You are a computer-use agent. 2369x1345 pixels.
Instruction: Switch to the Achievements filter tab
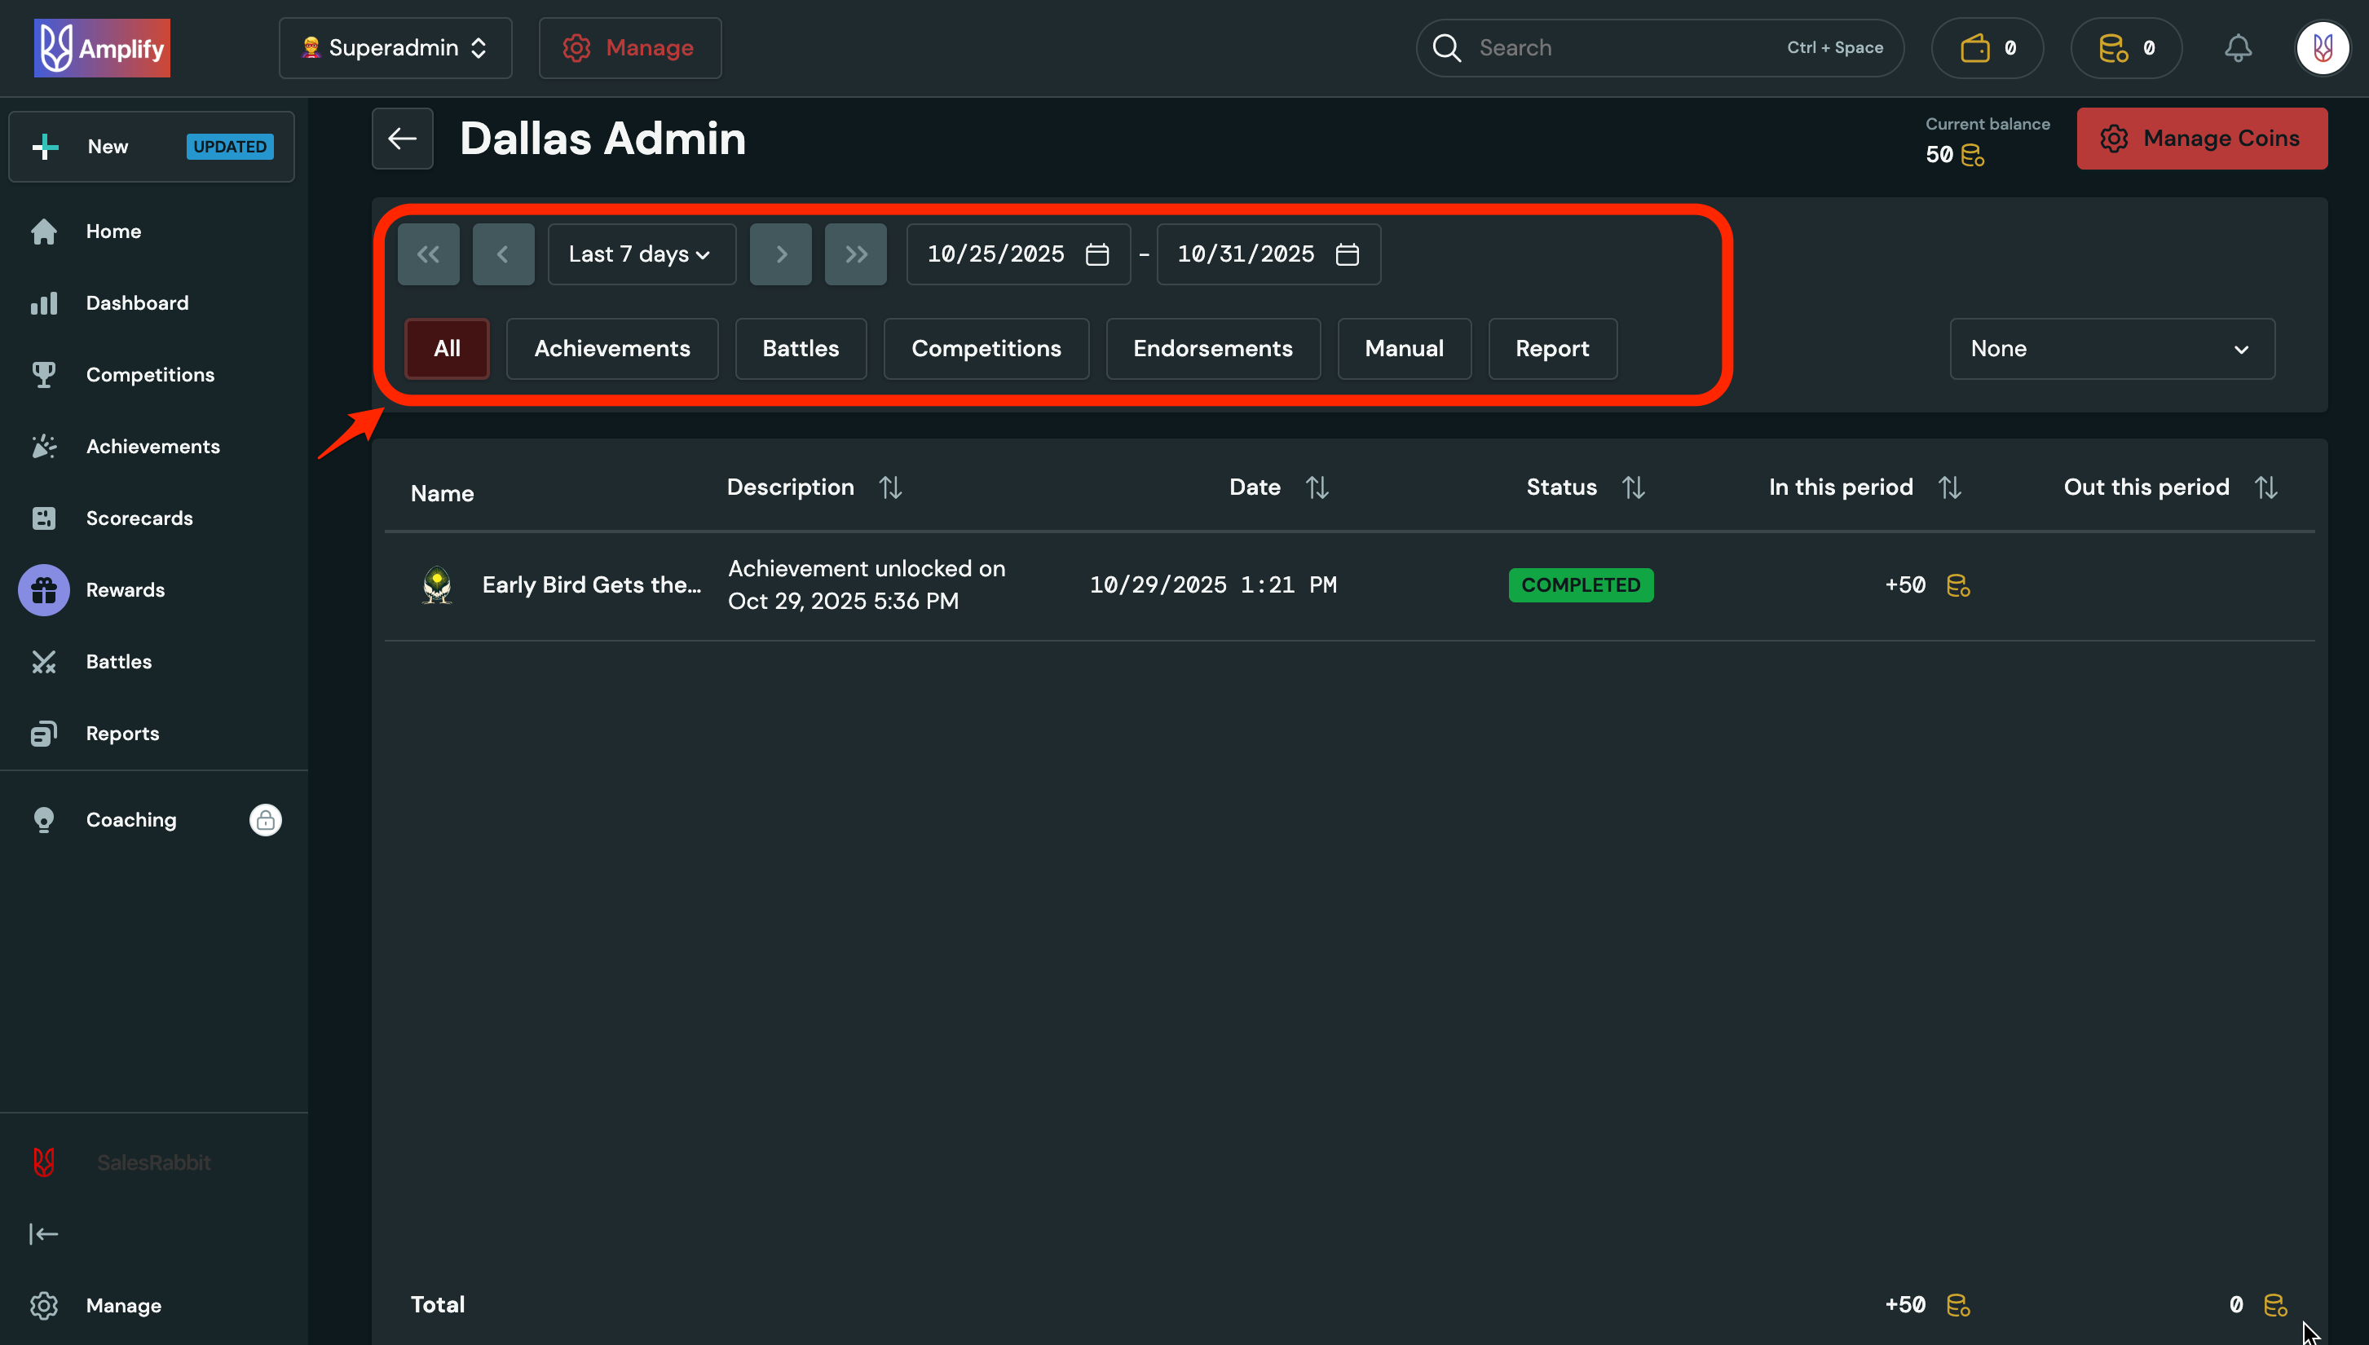611,348
